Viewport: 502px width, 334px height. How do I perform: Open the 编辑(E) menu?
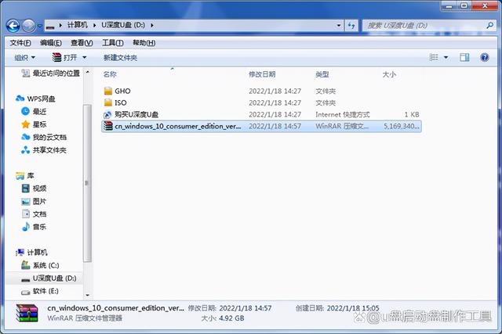(x=50, y=43)
